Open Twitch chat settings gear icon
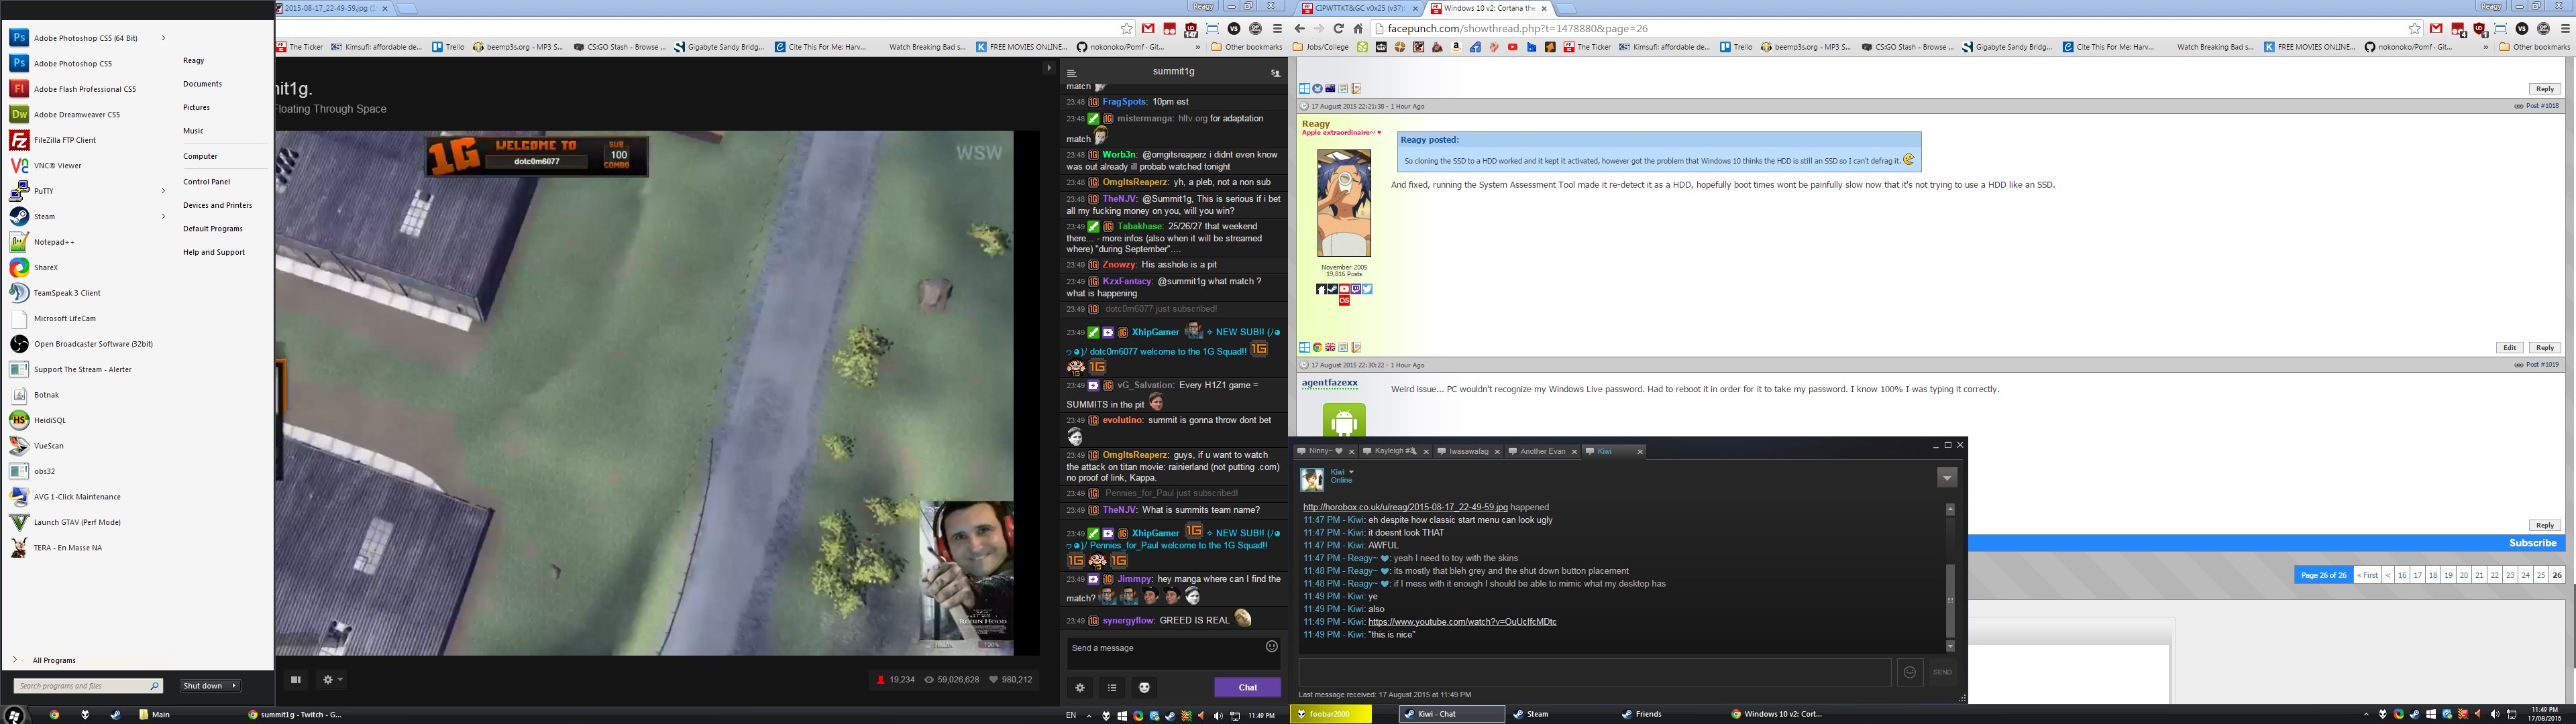The height and width of the screenshot is (724, 2576). (x=1080, y=688)
